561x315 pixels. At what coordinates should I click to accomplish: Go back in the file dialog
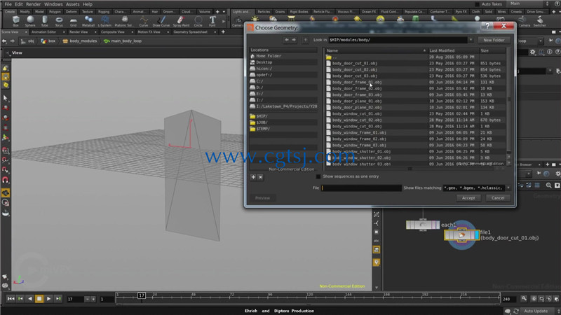[287, 40]
